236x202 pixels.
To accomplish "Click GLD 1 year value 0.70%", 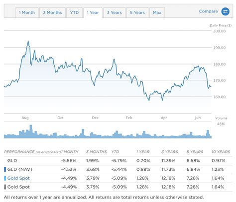I will coord(143,161).
